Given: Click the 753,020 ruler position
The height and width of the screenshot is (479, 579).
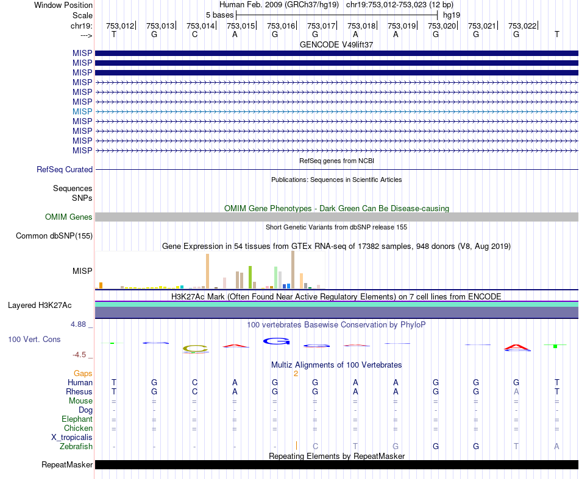Looking at the screenshot, I should point(442,26).
